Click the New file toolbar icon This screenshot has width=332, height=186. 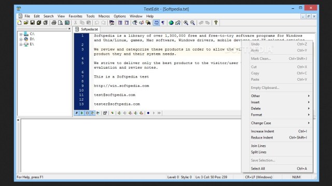[20, 23]
